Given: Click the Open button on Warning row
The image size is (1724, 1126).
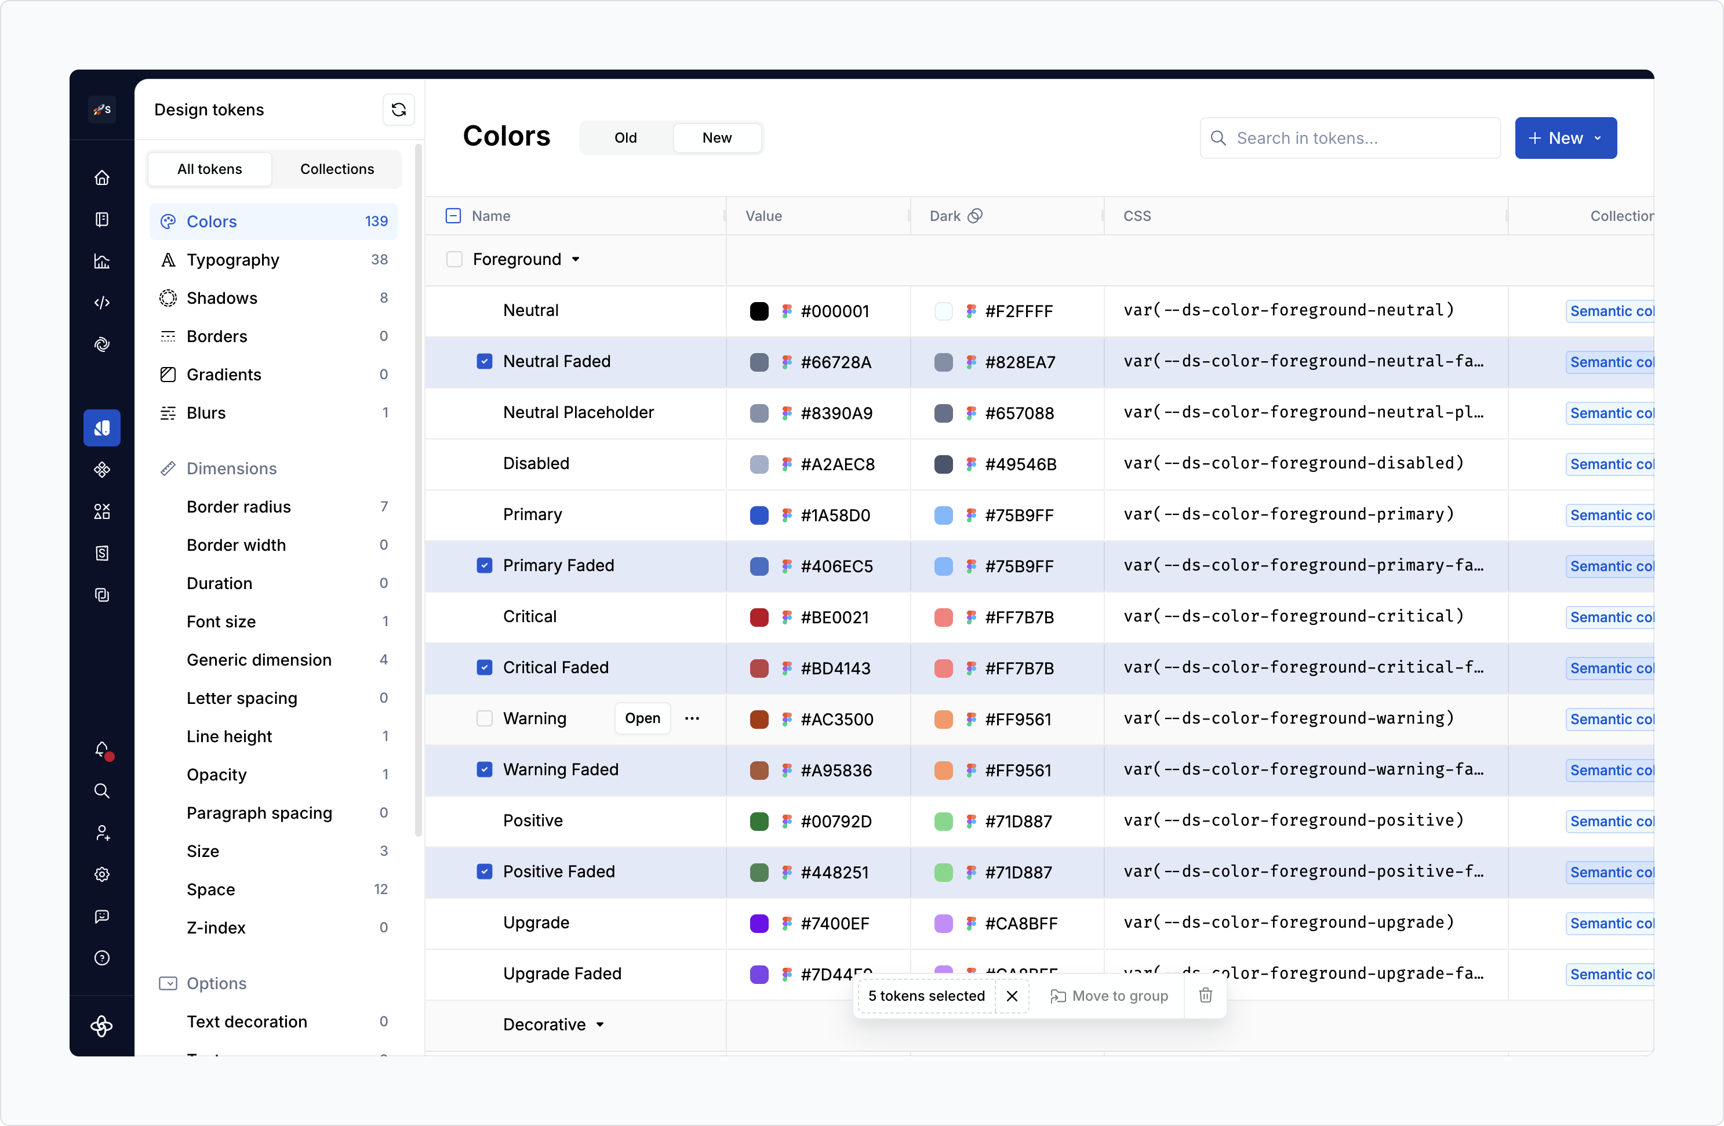Looking at the screenshot, I should [642, 718].
